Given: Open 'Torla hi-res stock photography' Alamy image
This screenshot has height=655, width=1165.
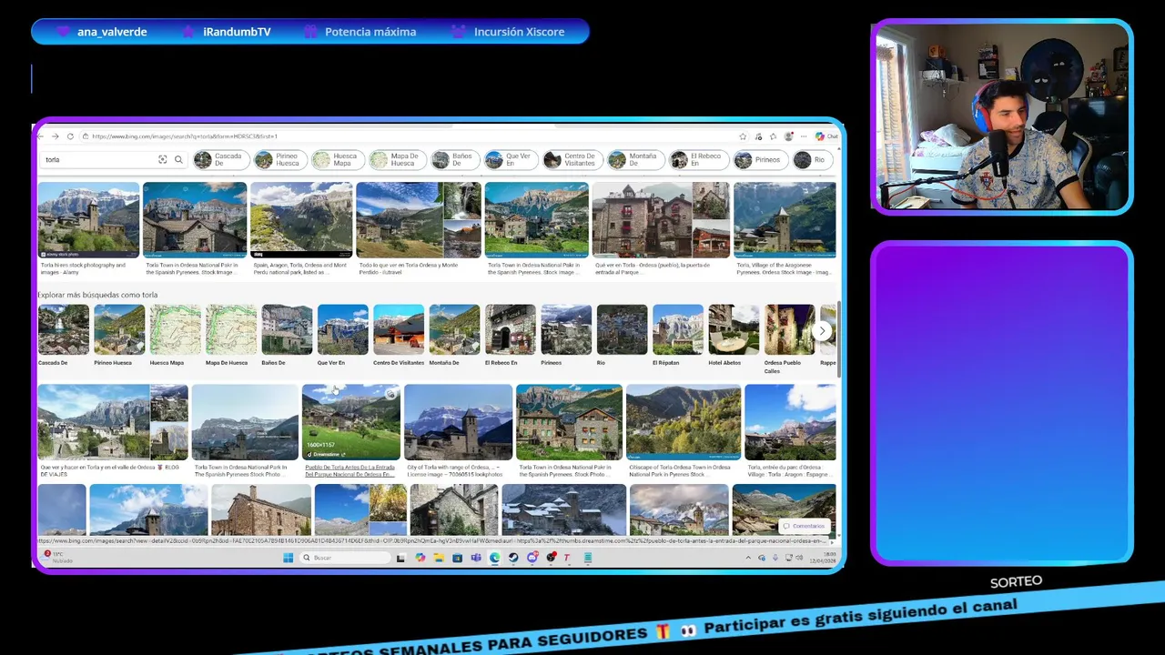Looking at the screenshot, I should coord(88,219).
